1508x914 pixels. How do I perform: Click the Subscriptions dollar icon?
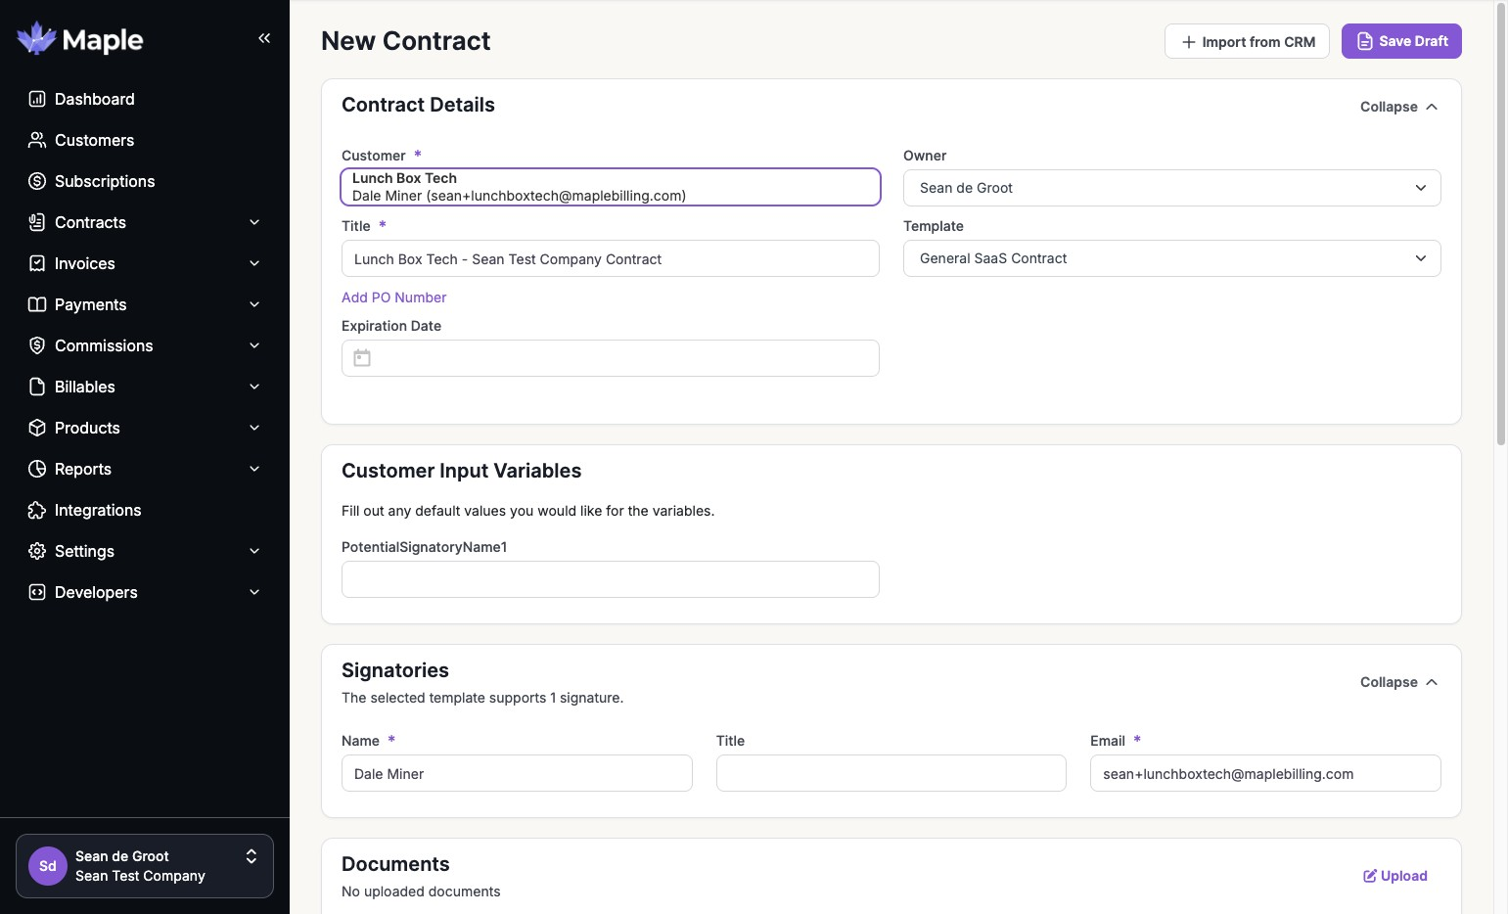click(37, 181)
